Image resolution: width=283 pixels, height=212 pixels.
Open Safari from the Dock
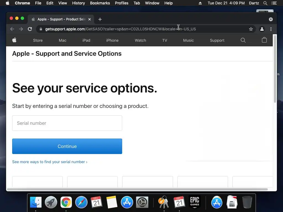click(x=81, y=202)
